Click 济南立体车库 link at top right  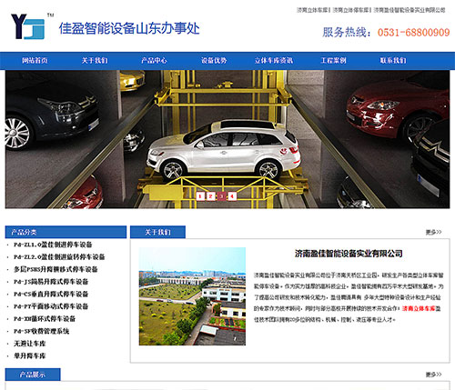coord(312,10)
